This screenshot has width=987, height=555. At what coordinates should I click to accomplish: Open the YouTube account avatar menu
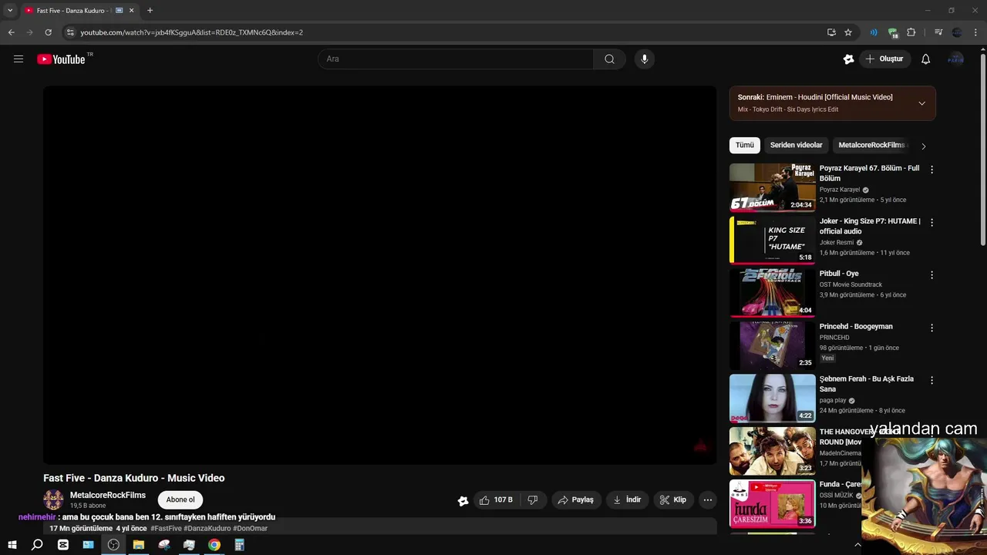[955, 59]
